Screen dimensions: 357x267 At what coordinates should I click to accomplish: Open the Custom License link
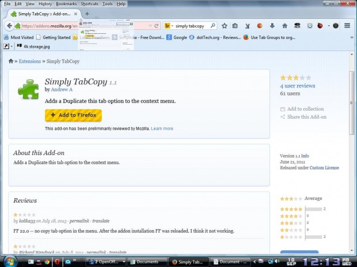tap(324, 168)
